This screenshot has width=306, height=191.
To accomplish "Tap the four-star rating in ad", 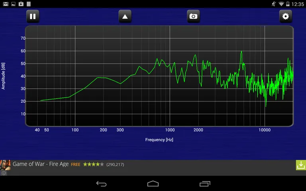I will 94,164.
